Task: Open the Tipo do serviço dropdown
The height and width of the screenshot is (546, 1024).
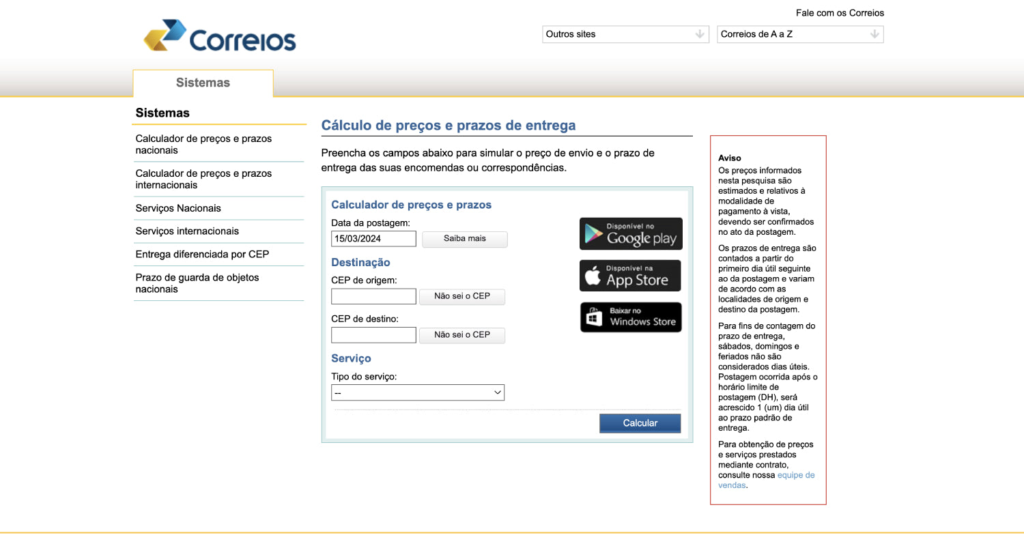Action: click(x=418, y=392)
